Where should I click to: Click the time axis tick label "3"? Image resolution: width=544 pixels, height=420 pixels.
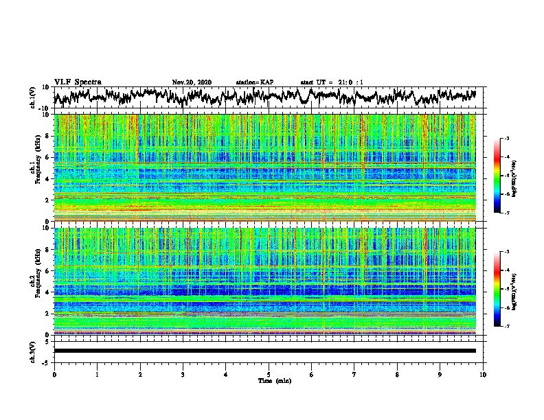tap(183, 375)
